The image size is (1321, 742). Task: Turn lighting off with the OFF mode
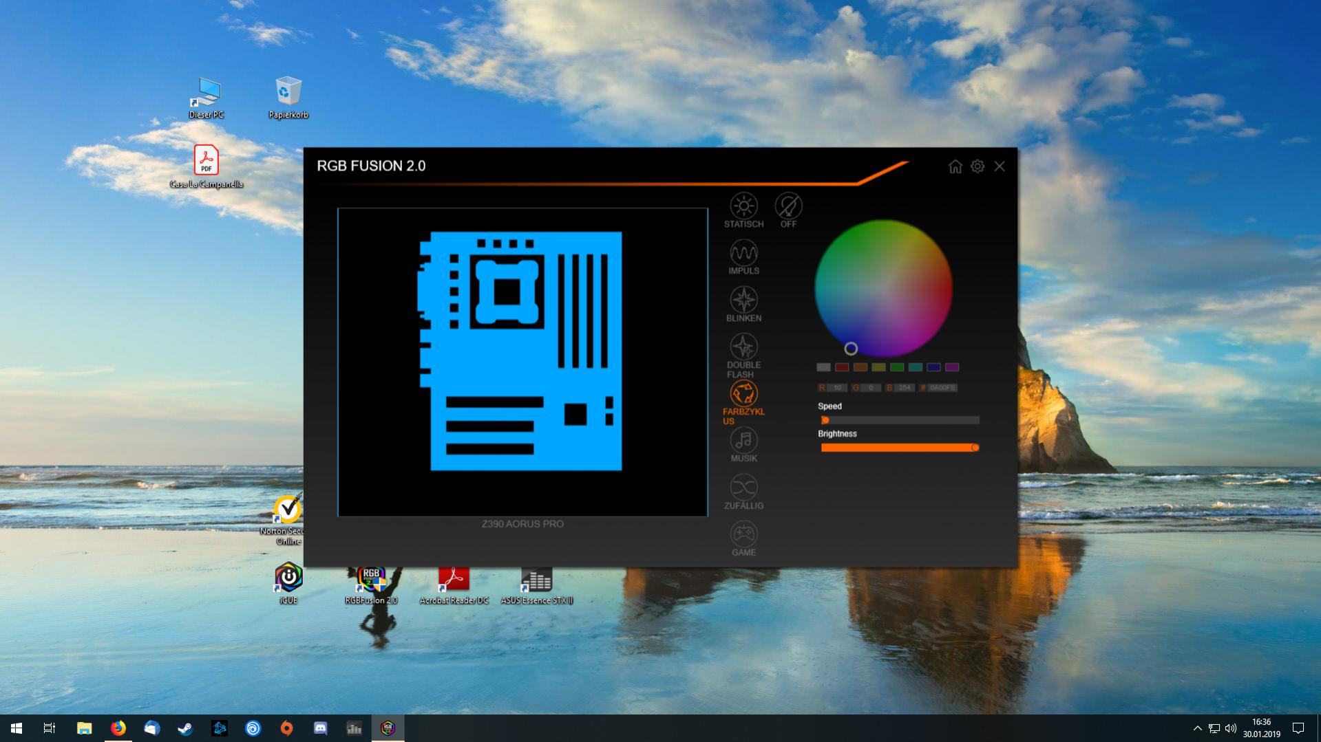pyautogui.click(x=788, y=210)
